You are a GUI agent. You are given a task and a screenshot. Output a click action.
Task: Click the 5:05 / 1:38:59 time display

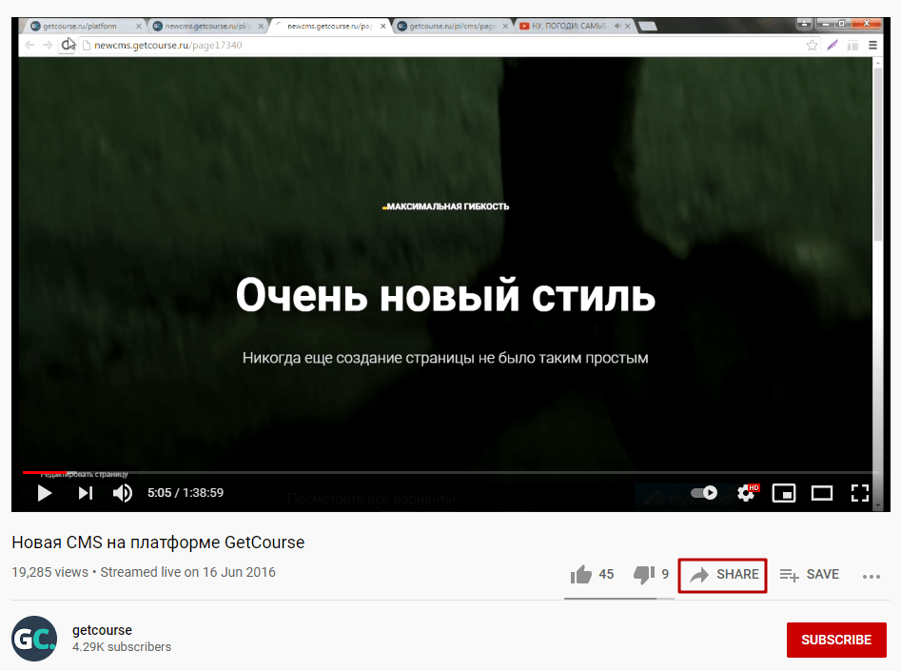[x=186, y=493]
